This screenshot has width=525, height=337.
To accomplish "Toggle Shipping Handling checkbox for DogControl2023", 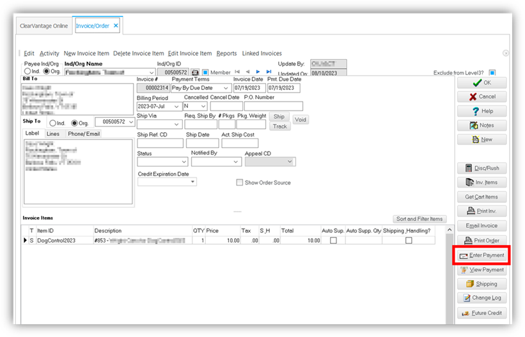I will coord(409,241).
